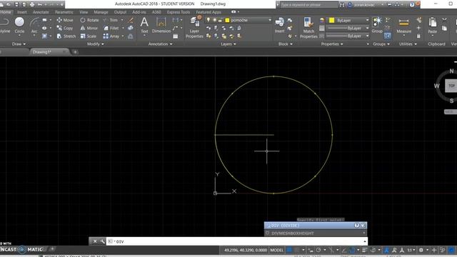Expand the Modify panel
Image resolution: width=457 pixels, height=257 pixels.
[x=95, y=44]
